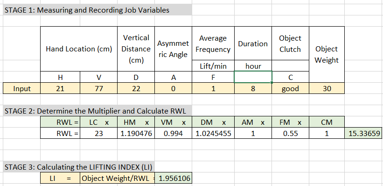
Task: Select the DM value 1.0245455
Action: (x=213, y=133)
